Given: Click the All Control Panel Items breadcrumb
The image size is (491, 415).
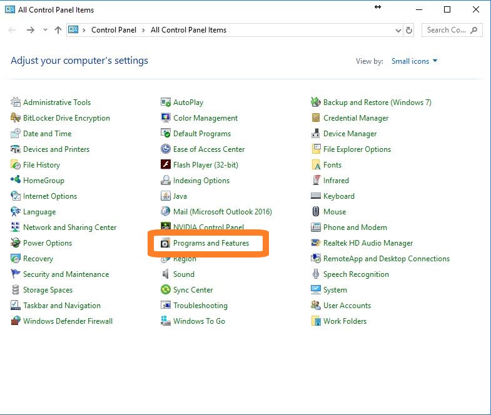Looking at the screenshot, I should (x=188, y=30).
